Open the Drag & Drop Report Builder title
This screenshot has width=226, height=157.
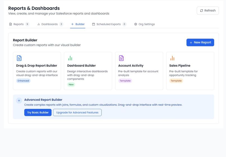(37, 66)
